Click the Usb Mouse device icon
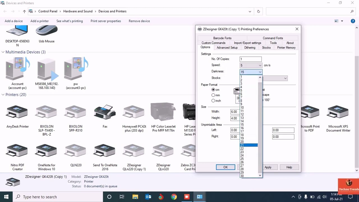 (x=47, y=31)
